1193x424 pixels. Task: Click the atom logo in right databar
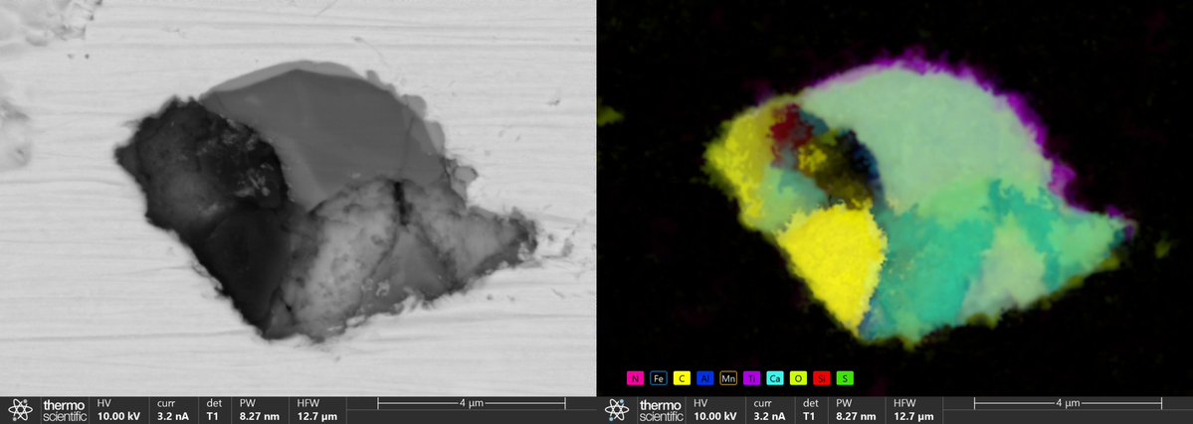point(617,410)
